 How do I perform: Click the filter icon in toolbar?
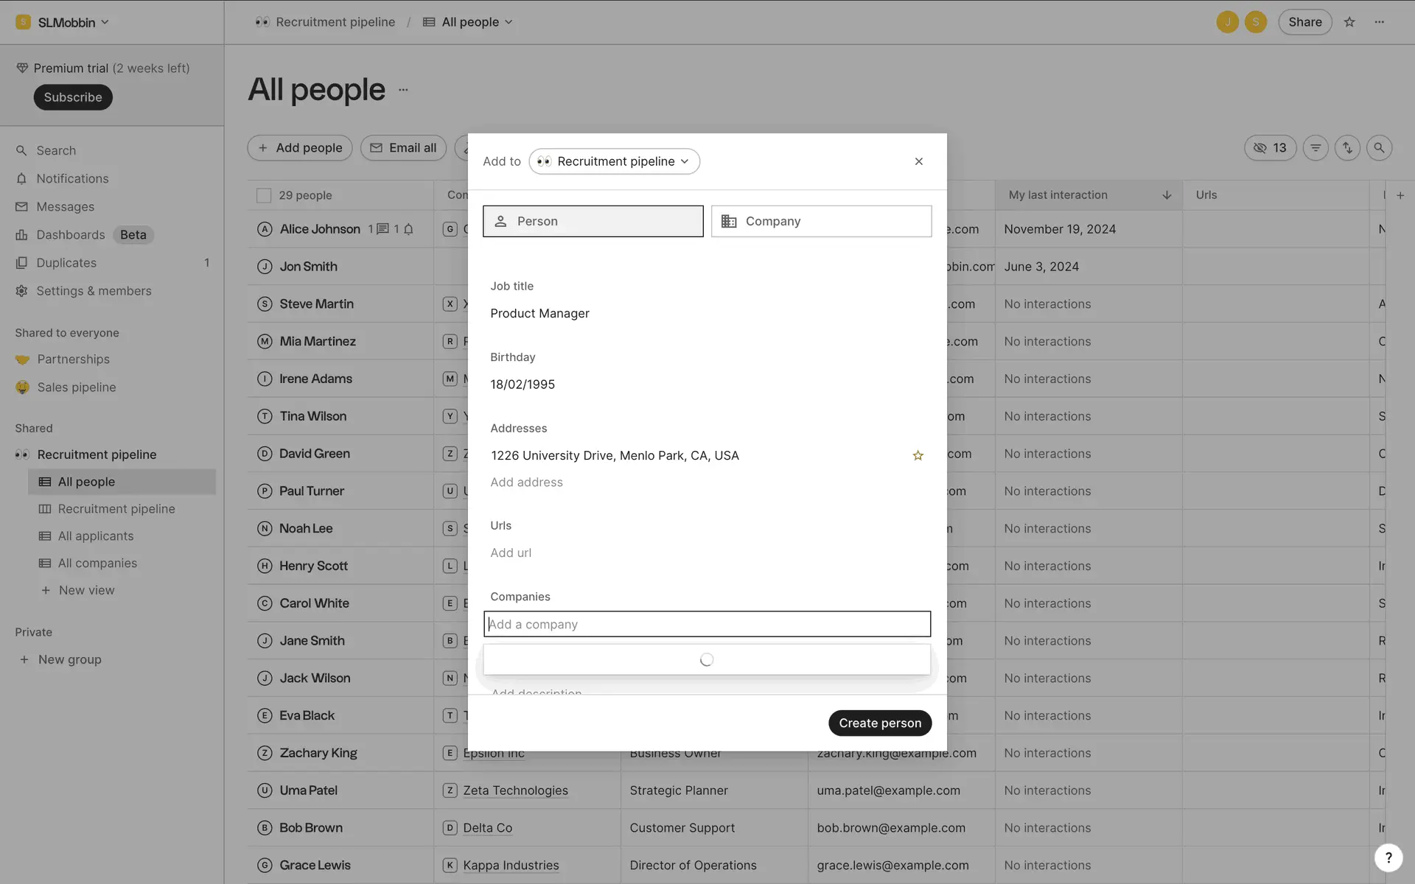[x=1316, y=148]
